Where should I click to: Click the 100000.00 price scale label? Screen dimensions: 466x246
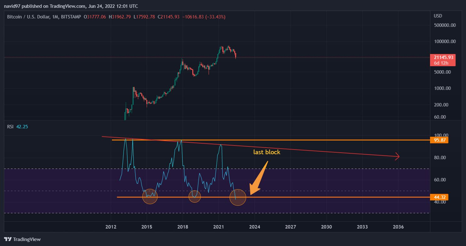444,41
